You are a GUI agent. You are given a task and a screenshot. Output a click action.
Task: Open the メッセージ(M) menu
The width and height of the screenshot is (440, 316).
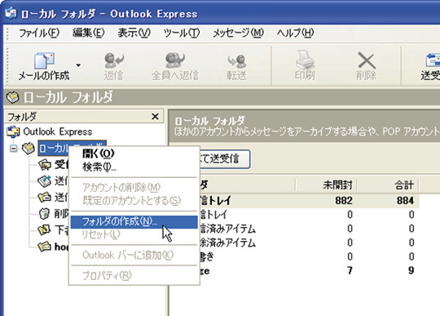[238, 33]
